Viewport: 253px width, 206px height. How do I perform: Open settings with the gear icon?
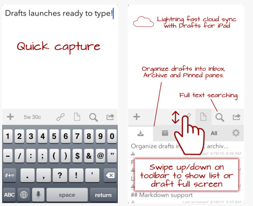[x=236, y=133]
